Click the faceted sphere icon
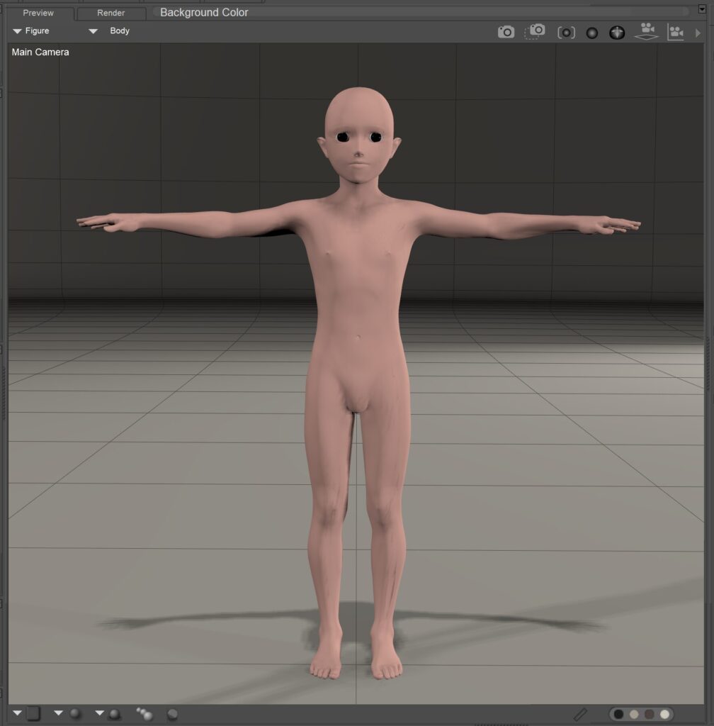 (x=173, y=715)
